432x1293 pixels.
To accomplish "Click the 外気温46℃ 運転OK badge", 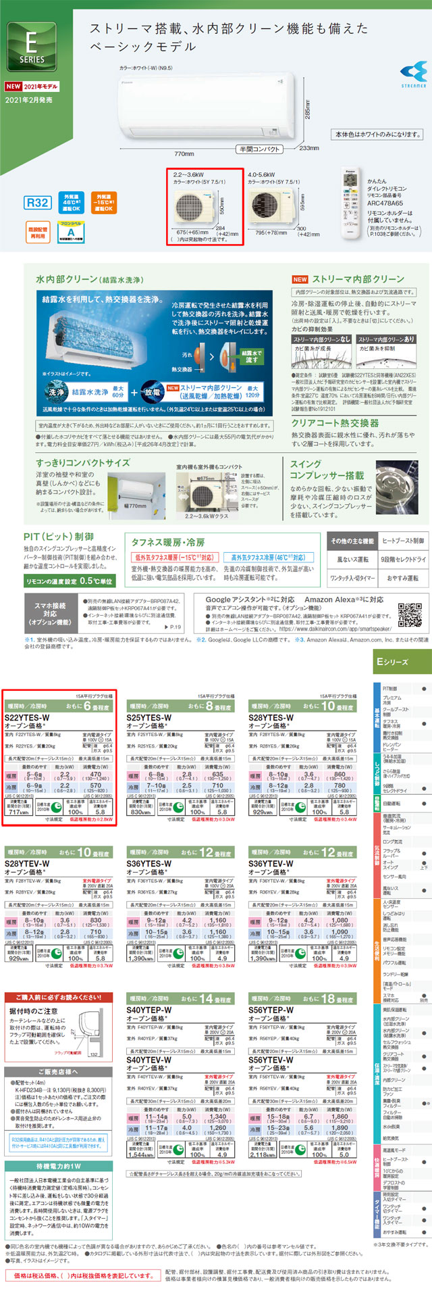I will (70, 203).
